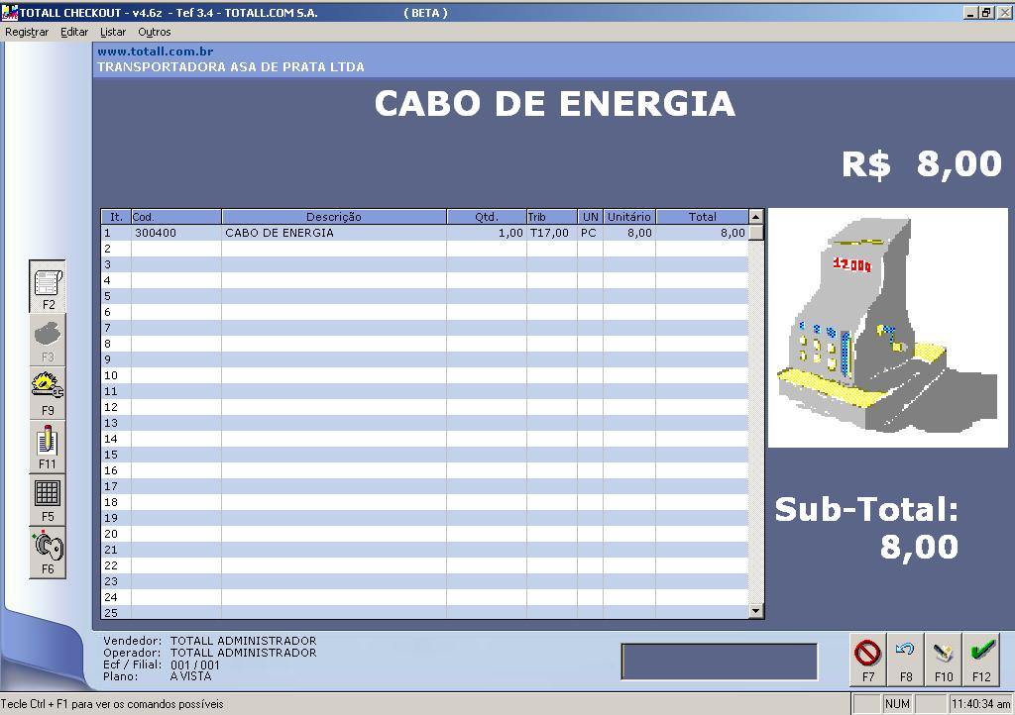Open the F5 grid table icon

[48, 500]
